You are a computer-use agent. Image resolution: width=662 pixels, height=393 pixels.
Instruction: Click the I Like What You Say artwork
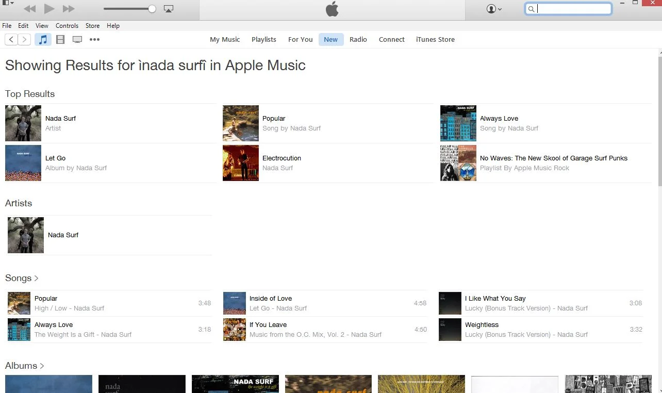pyautogui.click(x=450, y=303)
